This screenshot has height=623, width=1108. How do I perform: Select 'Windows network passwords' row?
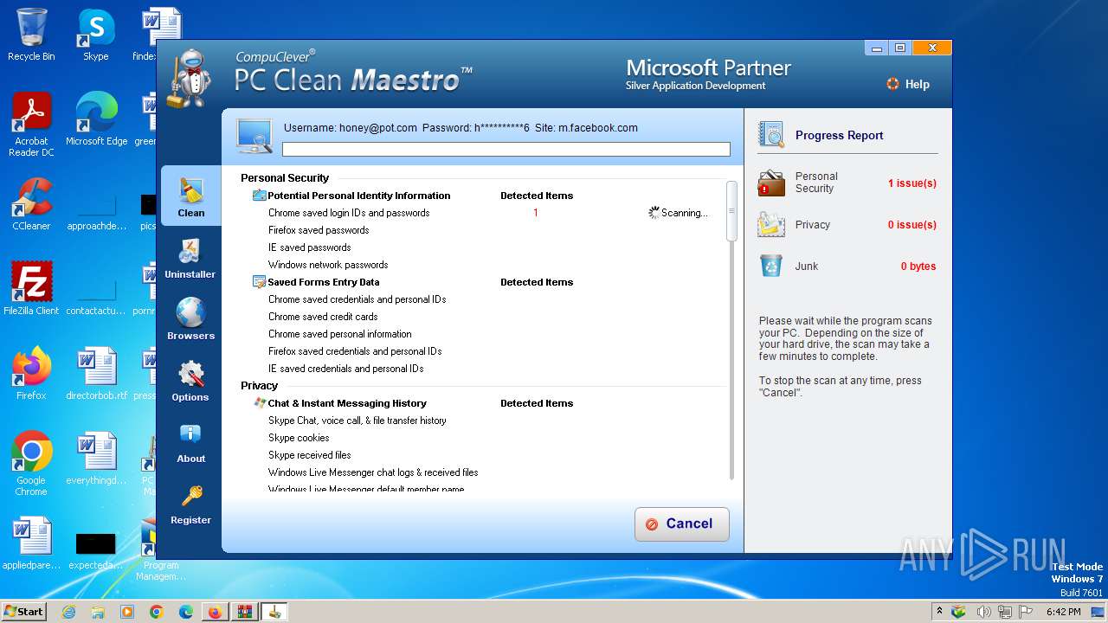[x=328, y=265]
